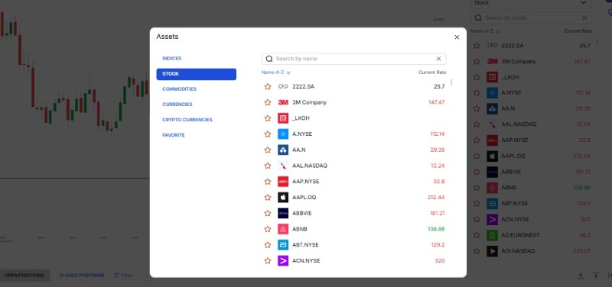This screenshot has width=612, height=287.
Task: Click the asset list scrollbar in dialog
Action: click(x=451, y=82)
